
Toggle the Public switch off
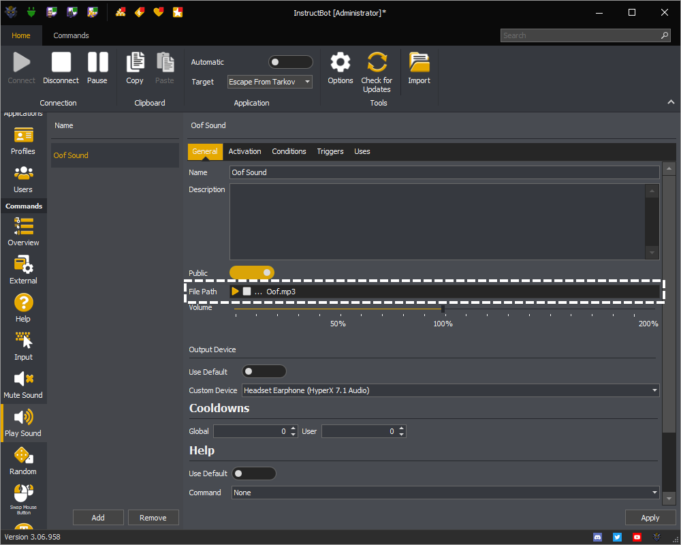[252, 272]
